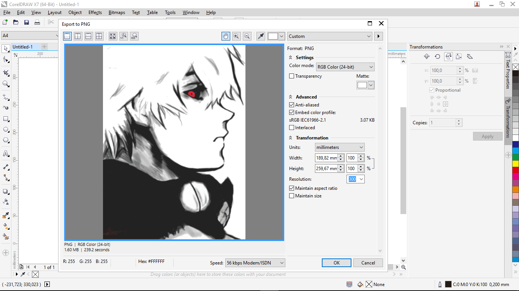Open the Color mode dropdown
This screenshot has height=291, width=519.
click(x=345, y=67)
